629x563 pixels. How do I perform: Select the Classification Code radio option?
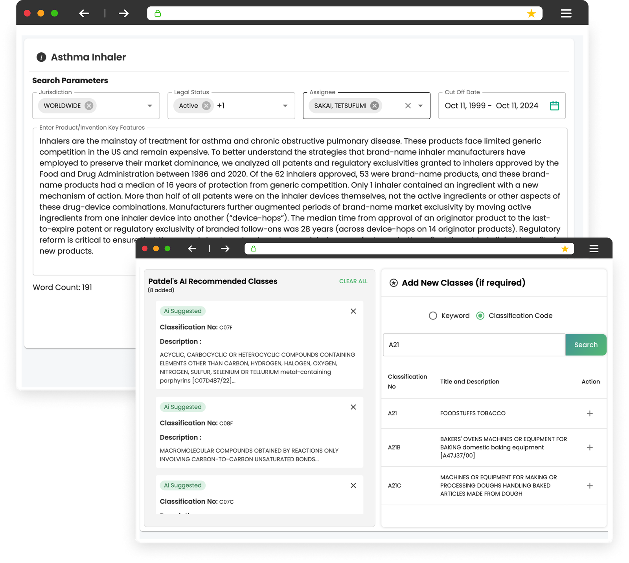click(480, 316)
